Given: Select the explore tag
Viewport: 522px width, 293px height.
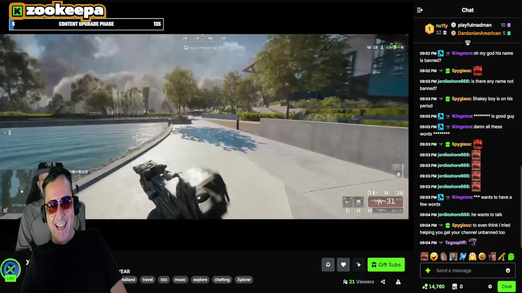Looking at the screenshot, I should pos(200,280).
